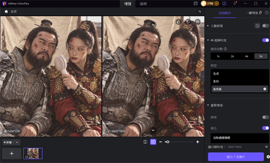Open the feedback message icon in title bar
This screenshot has width=270, height=163.
click(195, 4)
